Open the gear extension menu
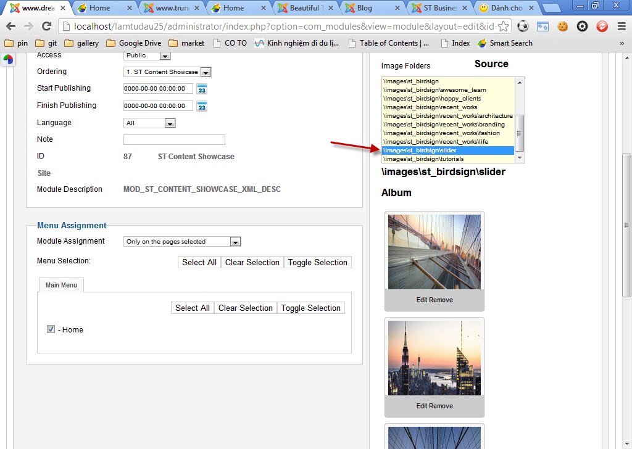 coord(582,27)
